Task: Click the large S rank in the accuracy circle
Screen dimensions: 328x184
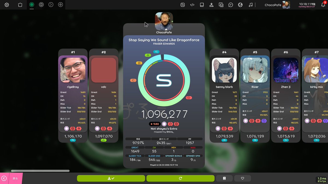Action: [164, 80]
